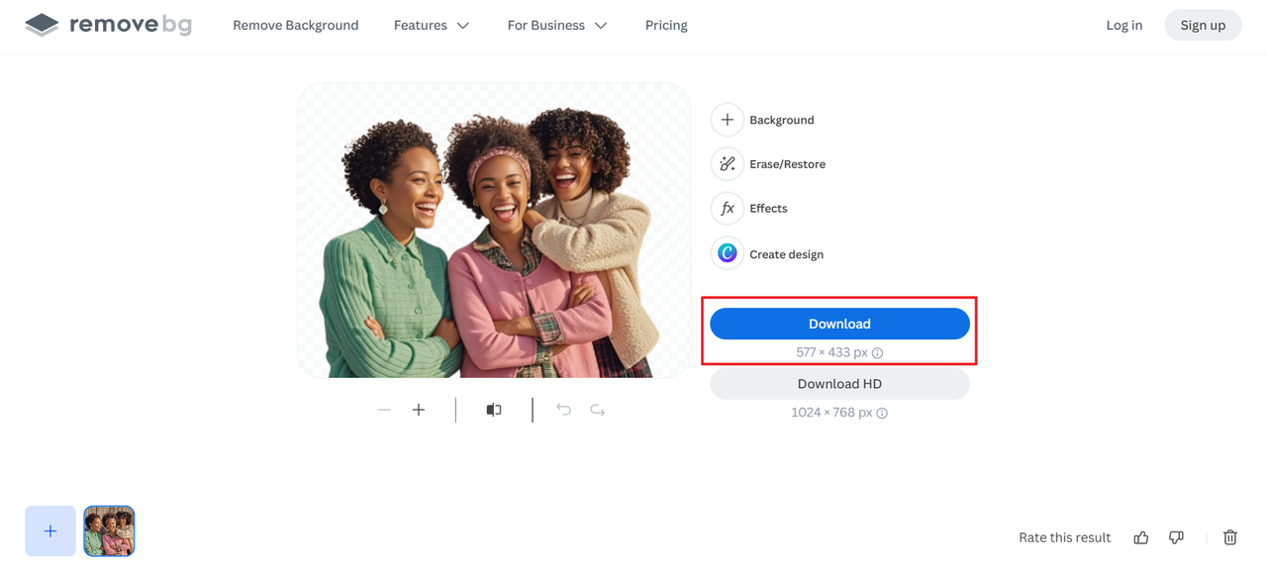Open Remove Background page
This screenshot has height=571, width=1267.
tap(295, 25)
